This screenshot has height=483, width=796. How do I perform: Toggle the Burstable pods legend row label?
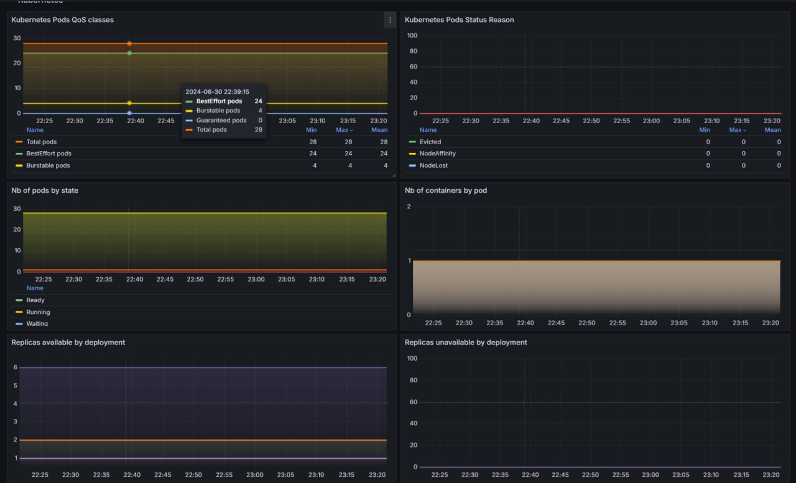pyautogui.click(x=48, y=165)
